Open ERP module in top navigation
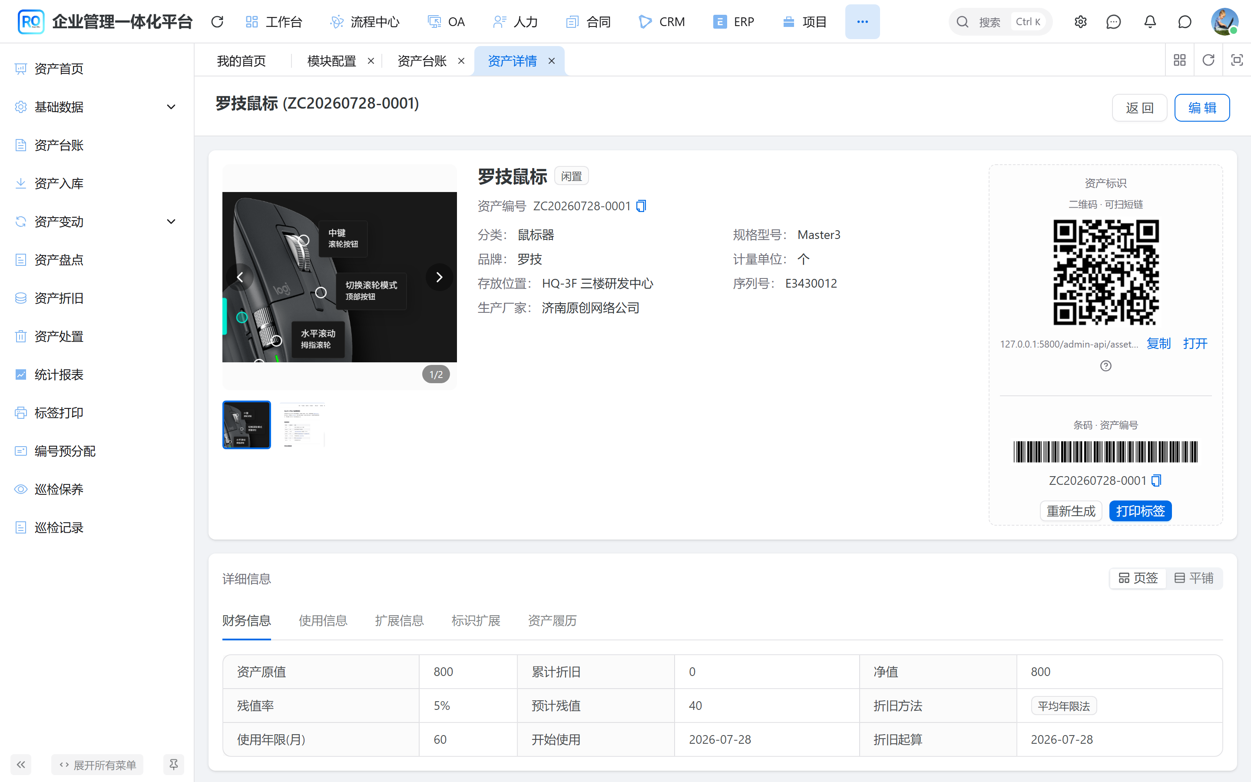The width and height of the screenshot is (1251, 782). click(x=734, y=22)
